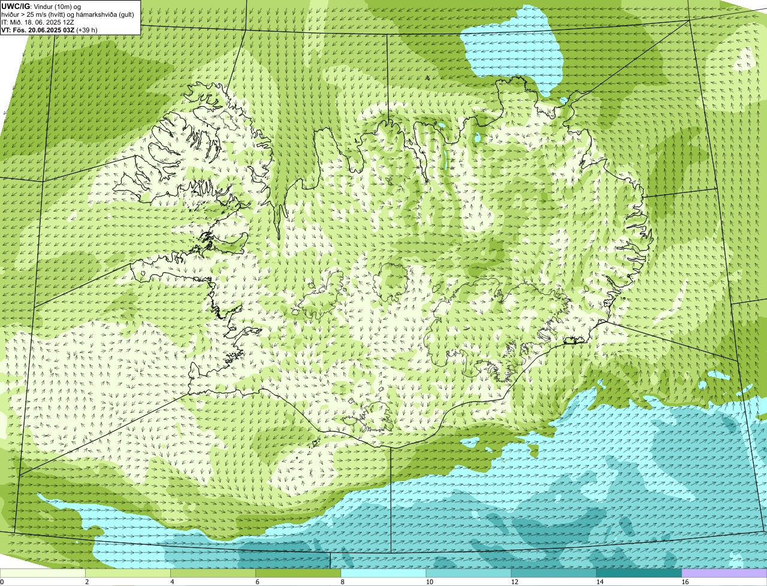Click the '4' label on the color scale
Image resolution: width=767 pixels, height=586 pixels.
(x=172, y=582)
